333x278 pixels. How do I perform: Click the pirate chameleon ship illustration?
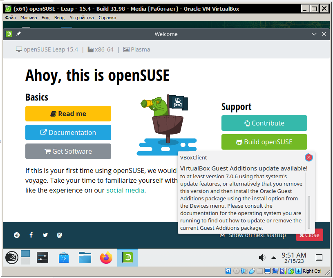(167, 125)
